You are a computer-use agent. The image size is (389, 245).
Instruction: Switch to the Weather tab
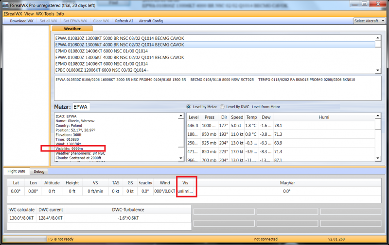[x=72, y=29]
